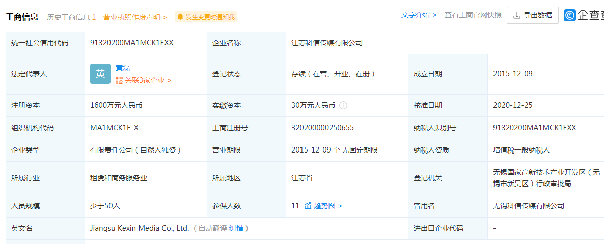Click the 自动翻译 note
604x244 pixels.
tap(213, 228)
